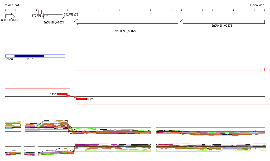The width and height of the screenshot is (270, 161).
Task: Click the TT2758 terminator red box
Action: (40, 12)
